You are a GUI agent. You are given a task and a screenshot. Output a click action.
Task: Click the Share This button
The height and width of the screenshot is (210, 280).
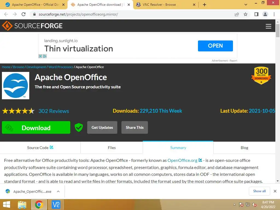(135, 127)
